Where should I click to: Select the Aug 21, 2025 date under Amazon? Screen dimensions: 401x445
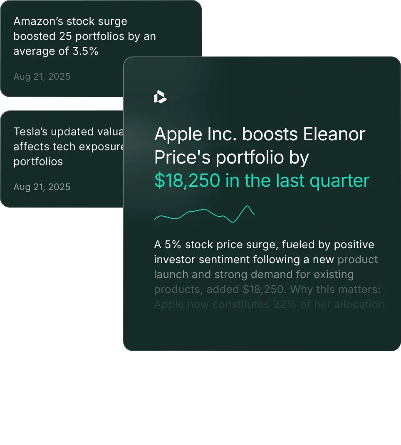[42, 76]
